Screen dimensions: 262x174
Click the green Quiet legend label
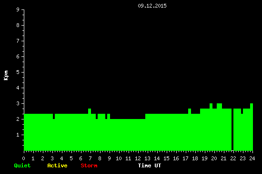(22, 165)
